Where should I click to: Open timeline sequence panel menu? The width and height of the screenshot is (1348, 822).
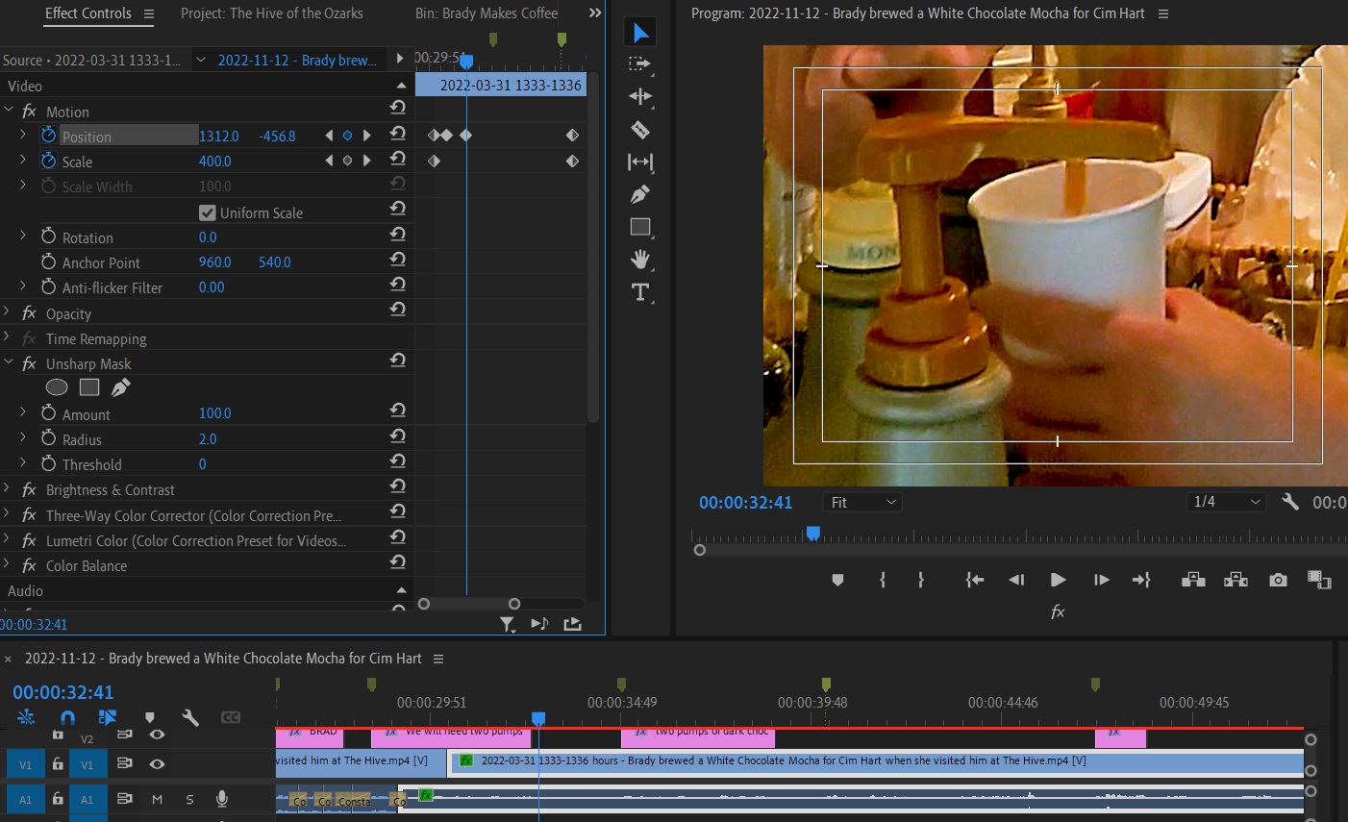point(438,659)
